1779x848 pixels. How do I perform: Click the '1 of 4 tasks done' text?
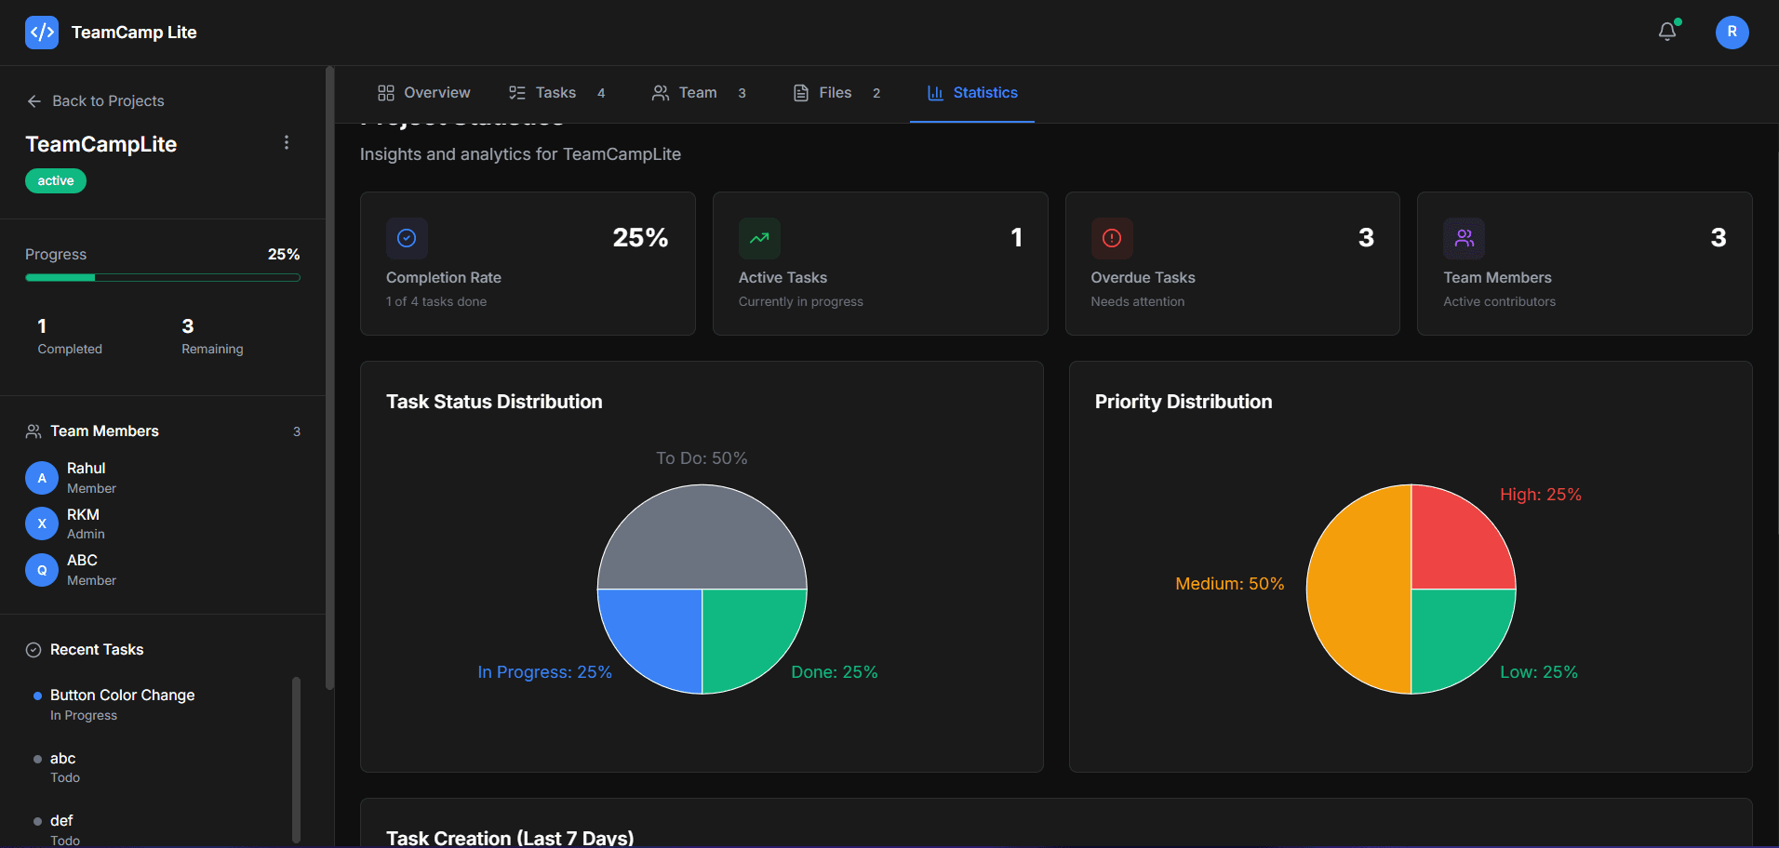click(436, 302)
